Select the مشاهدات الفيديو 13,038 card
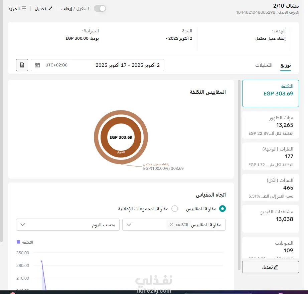Screen dimensions: 308x294 pyautogui.click(x=271, y=219)
